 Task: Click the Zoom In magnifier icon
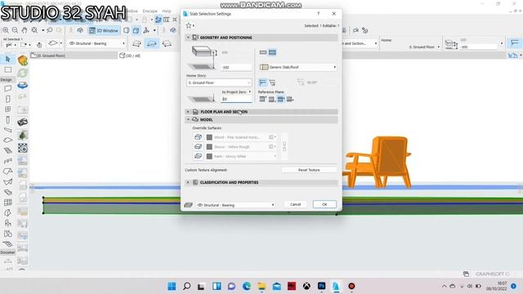[x=6, y=30]
